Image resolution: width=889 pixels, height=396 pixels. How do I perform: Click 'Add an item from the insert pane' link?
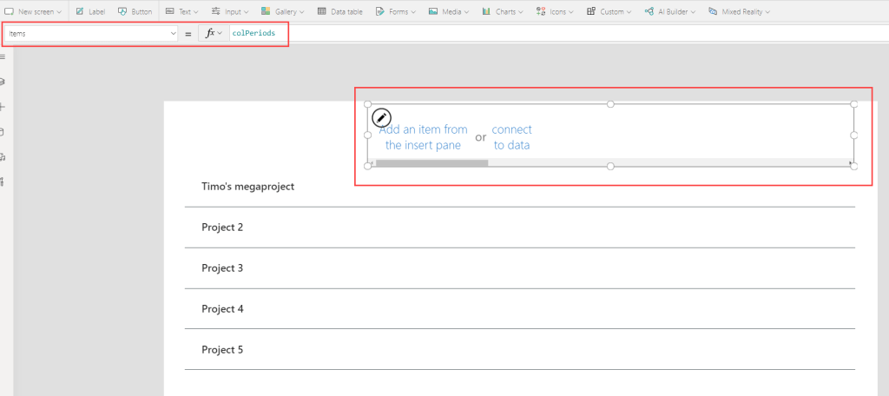pos(423,137)
